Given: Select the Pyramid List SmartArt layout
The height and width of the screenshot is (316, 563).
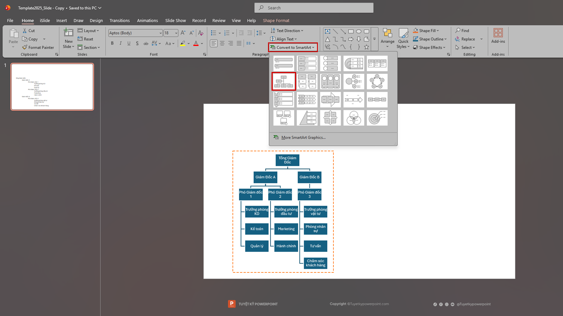Looking at the screenshot, I should [307, 118].
